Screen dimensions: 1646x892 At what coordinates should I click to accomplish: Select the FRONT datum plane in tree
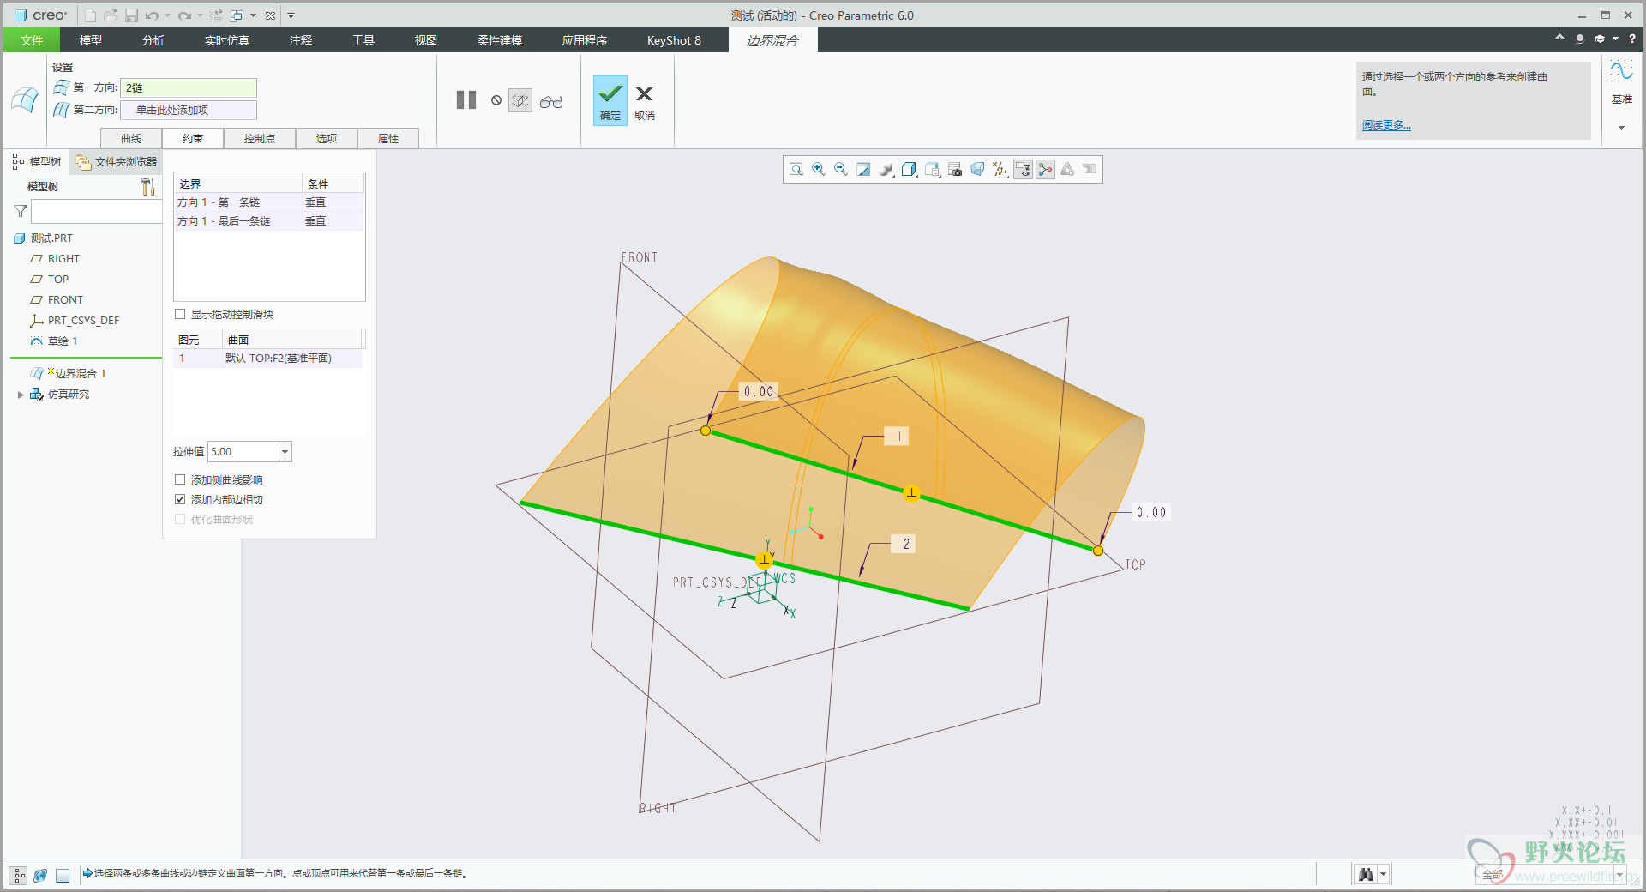click(x=65, y=300)
